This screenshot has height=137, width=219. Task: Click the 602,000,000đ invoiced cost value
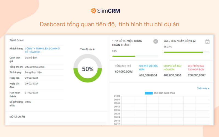click(148, 75)
